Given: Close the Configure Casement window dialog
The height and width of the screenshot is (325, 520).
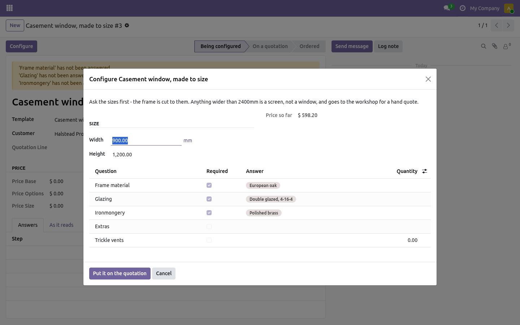Looking at the screenshot, I should 428,79.
